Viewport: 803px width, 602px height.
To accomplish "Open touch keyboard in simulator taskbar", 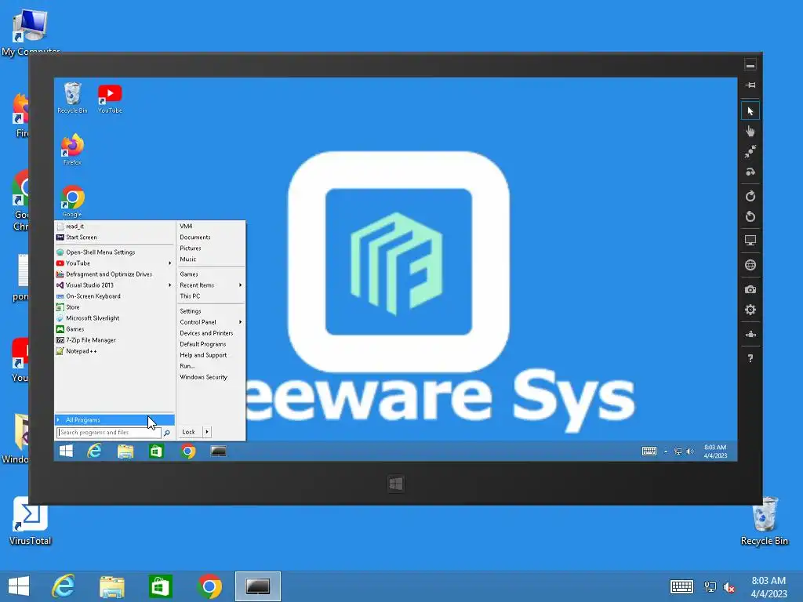I will coord(649,451).
